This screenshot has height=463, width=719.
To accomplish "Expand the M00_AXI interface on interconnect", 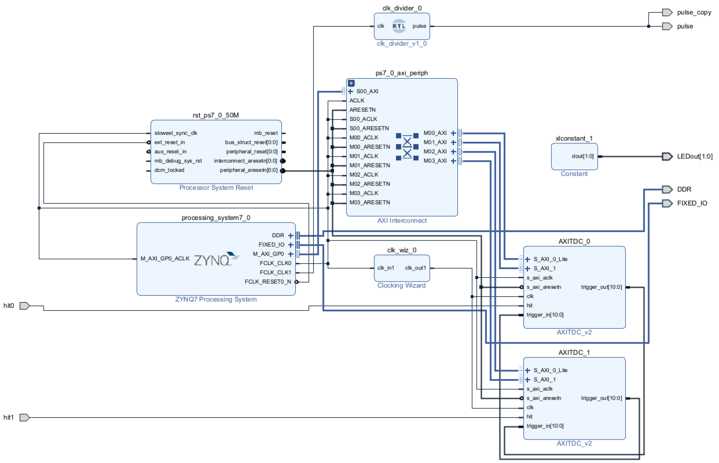I will point(453,133).
